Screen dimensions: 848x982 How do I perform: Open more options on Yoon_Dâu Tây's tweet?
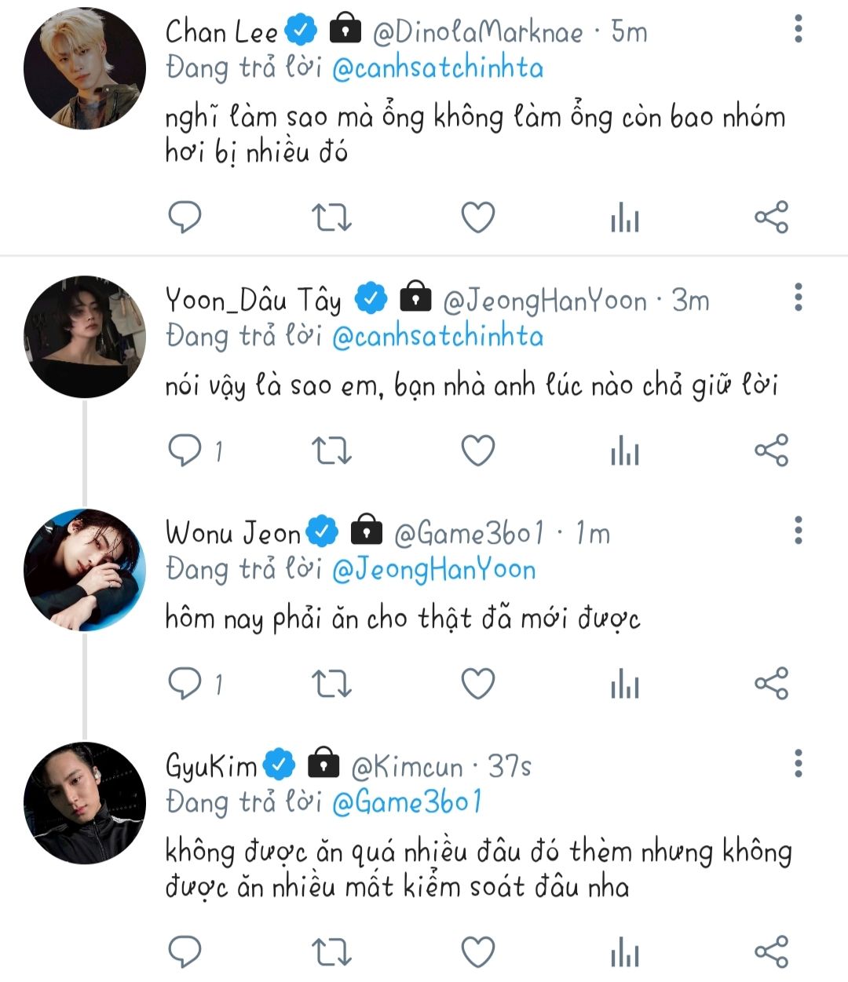coord(798,298)
